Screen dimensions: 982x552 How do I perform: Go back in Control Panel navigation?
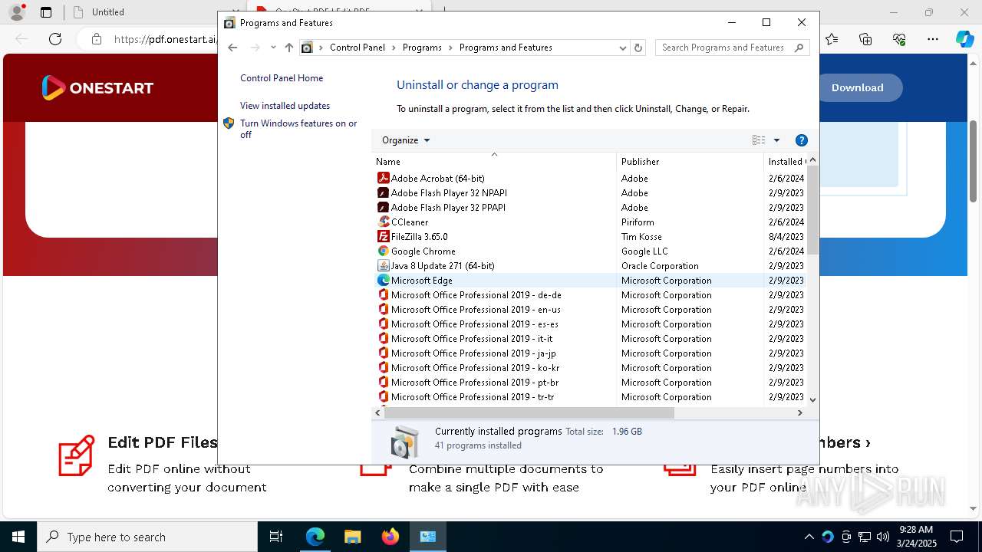(233, 48)
